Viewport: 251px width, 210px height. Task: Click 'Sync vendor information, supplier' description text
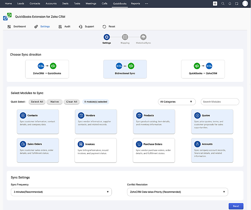[x=94, y=121]
